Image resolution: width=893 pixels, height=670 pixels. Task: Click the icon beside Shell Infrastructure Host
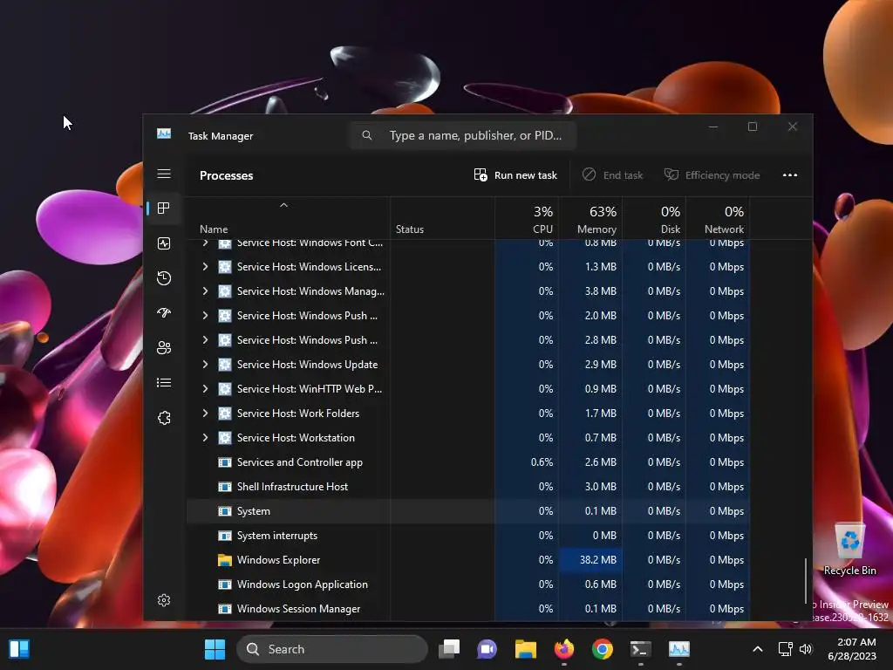click(x=225, y=487)
